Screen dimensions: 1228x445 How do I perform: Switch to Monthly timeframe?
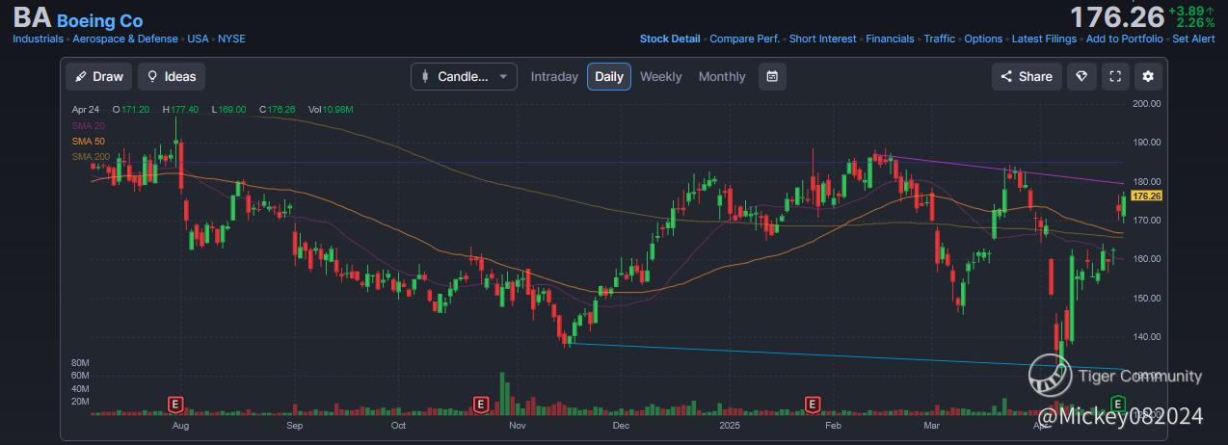click(x=722, y=77)
